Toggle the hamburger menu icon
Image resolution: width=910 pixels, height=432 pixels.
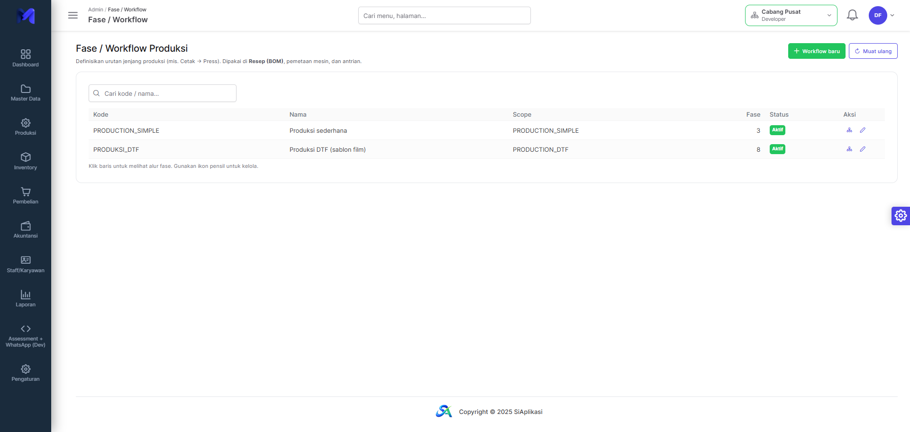[73, 15]
